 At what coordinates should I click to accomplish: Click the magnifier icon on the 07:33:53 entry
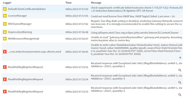click(180, 95)
